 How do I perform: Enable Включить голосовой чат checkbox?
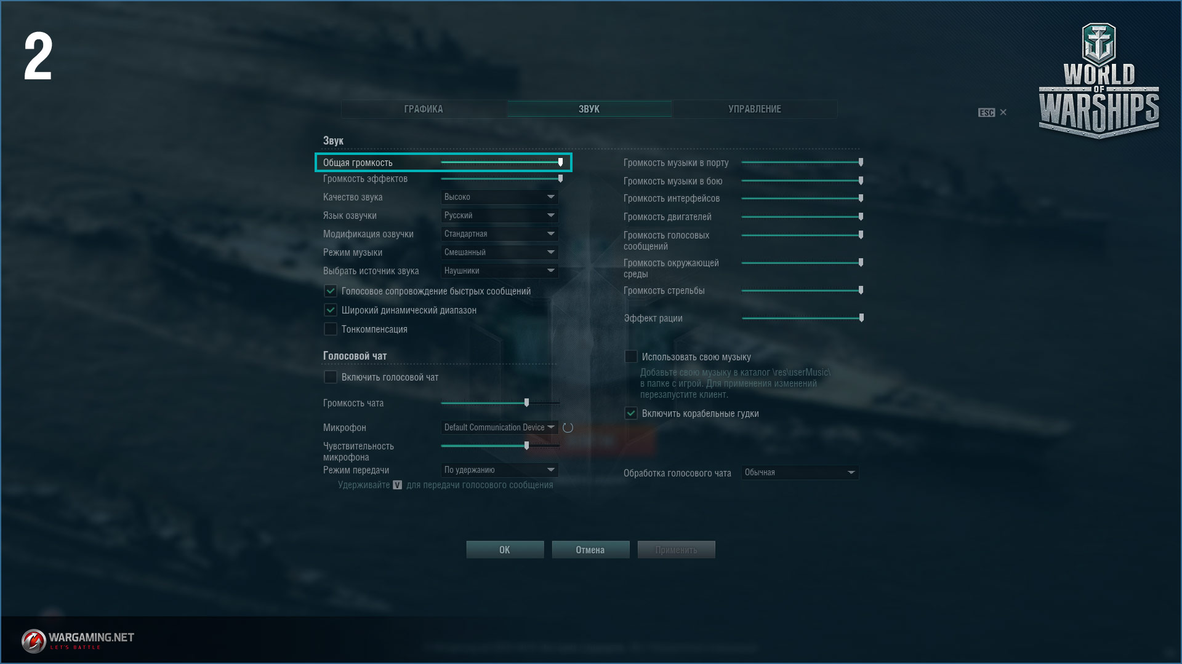pyautogui.click(x=331, y=377)
